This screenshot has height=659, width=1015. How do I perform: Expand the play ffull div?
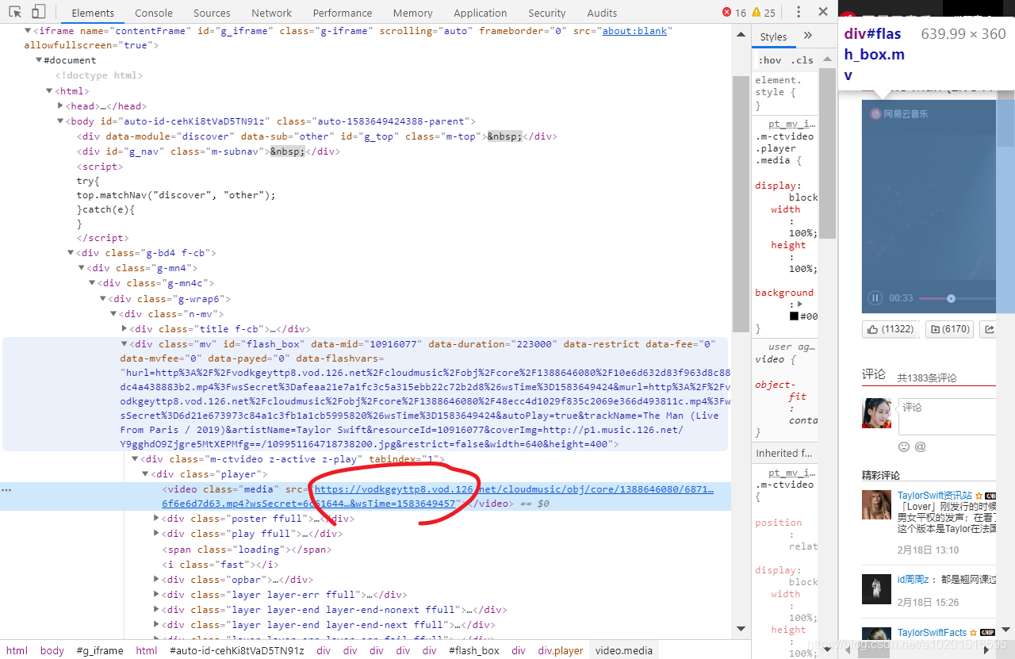(x=156, y=534)
